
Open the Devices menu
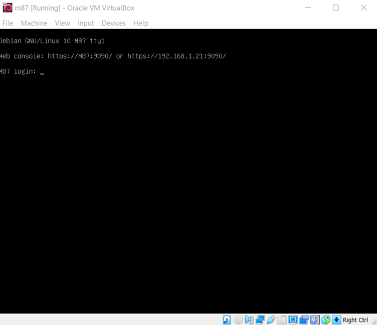[x=113, y=23]
